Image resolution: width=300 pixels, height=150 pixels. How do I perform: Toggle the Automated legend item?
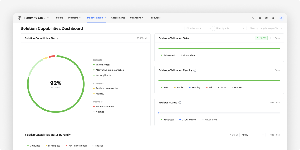tap(168, 55)
